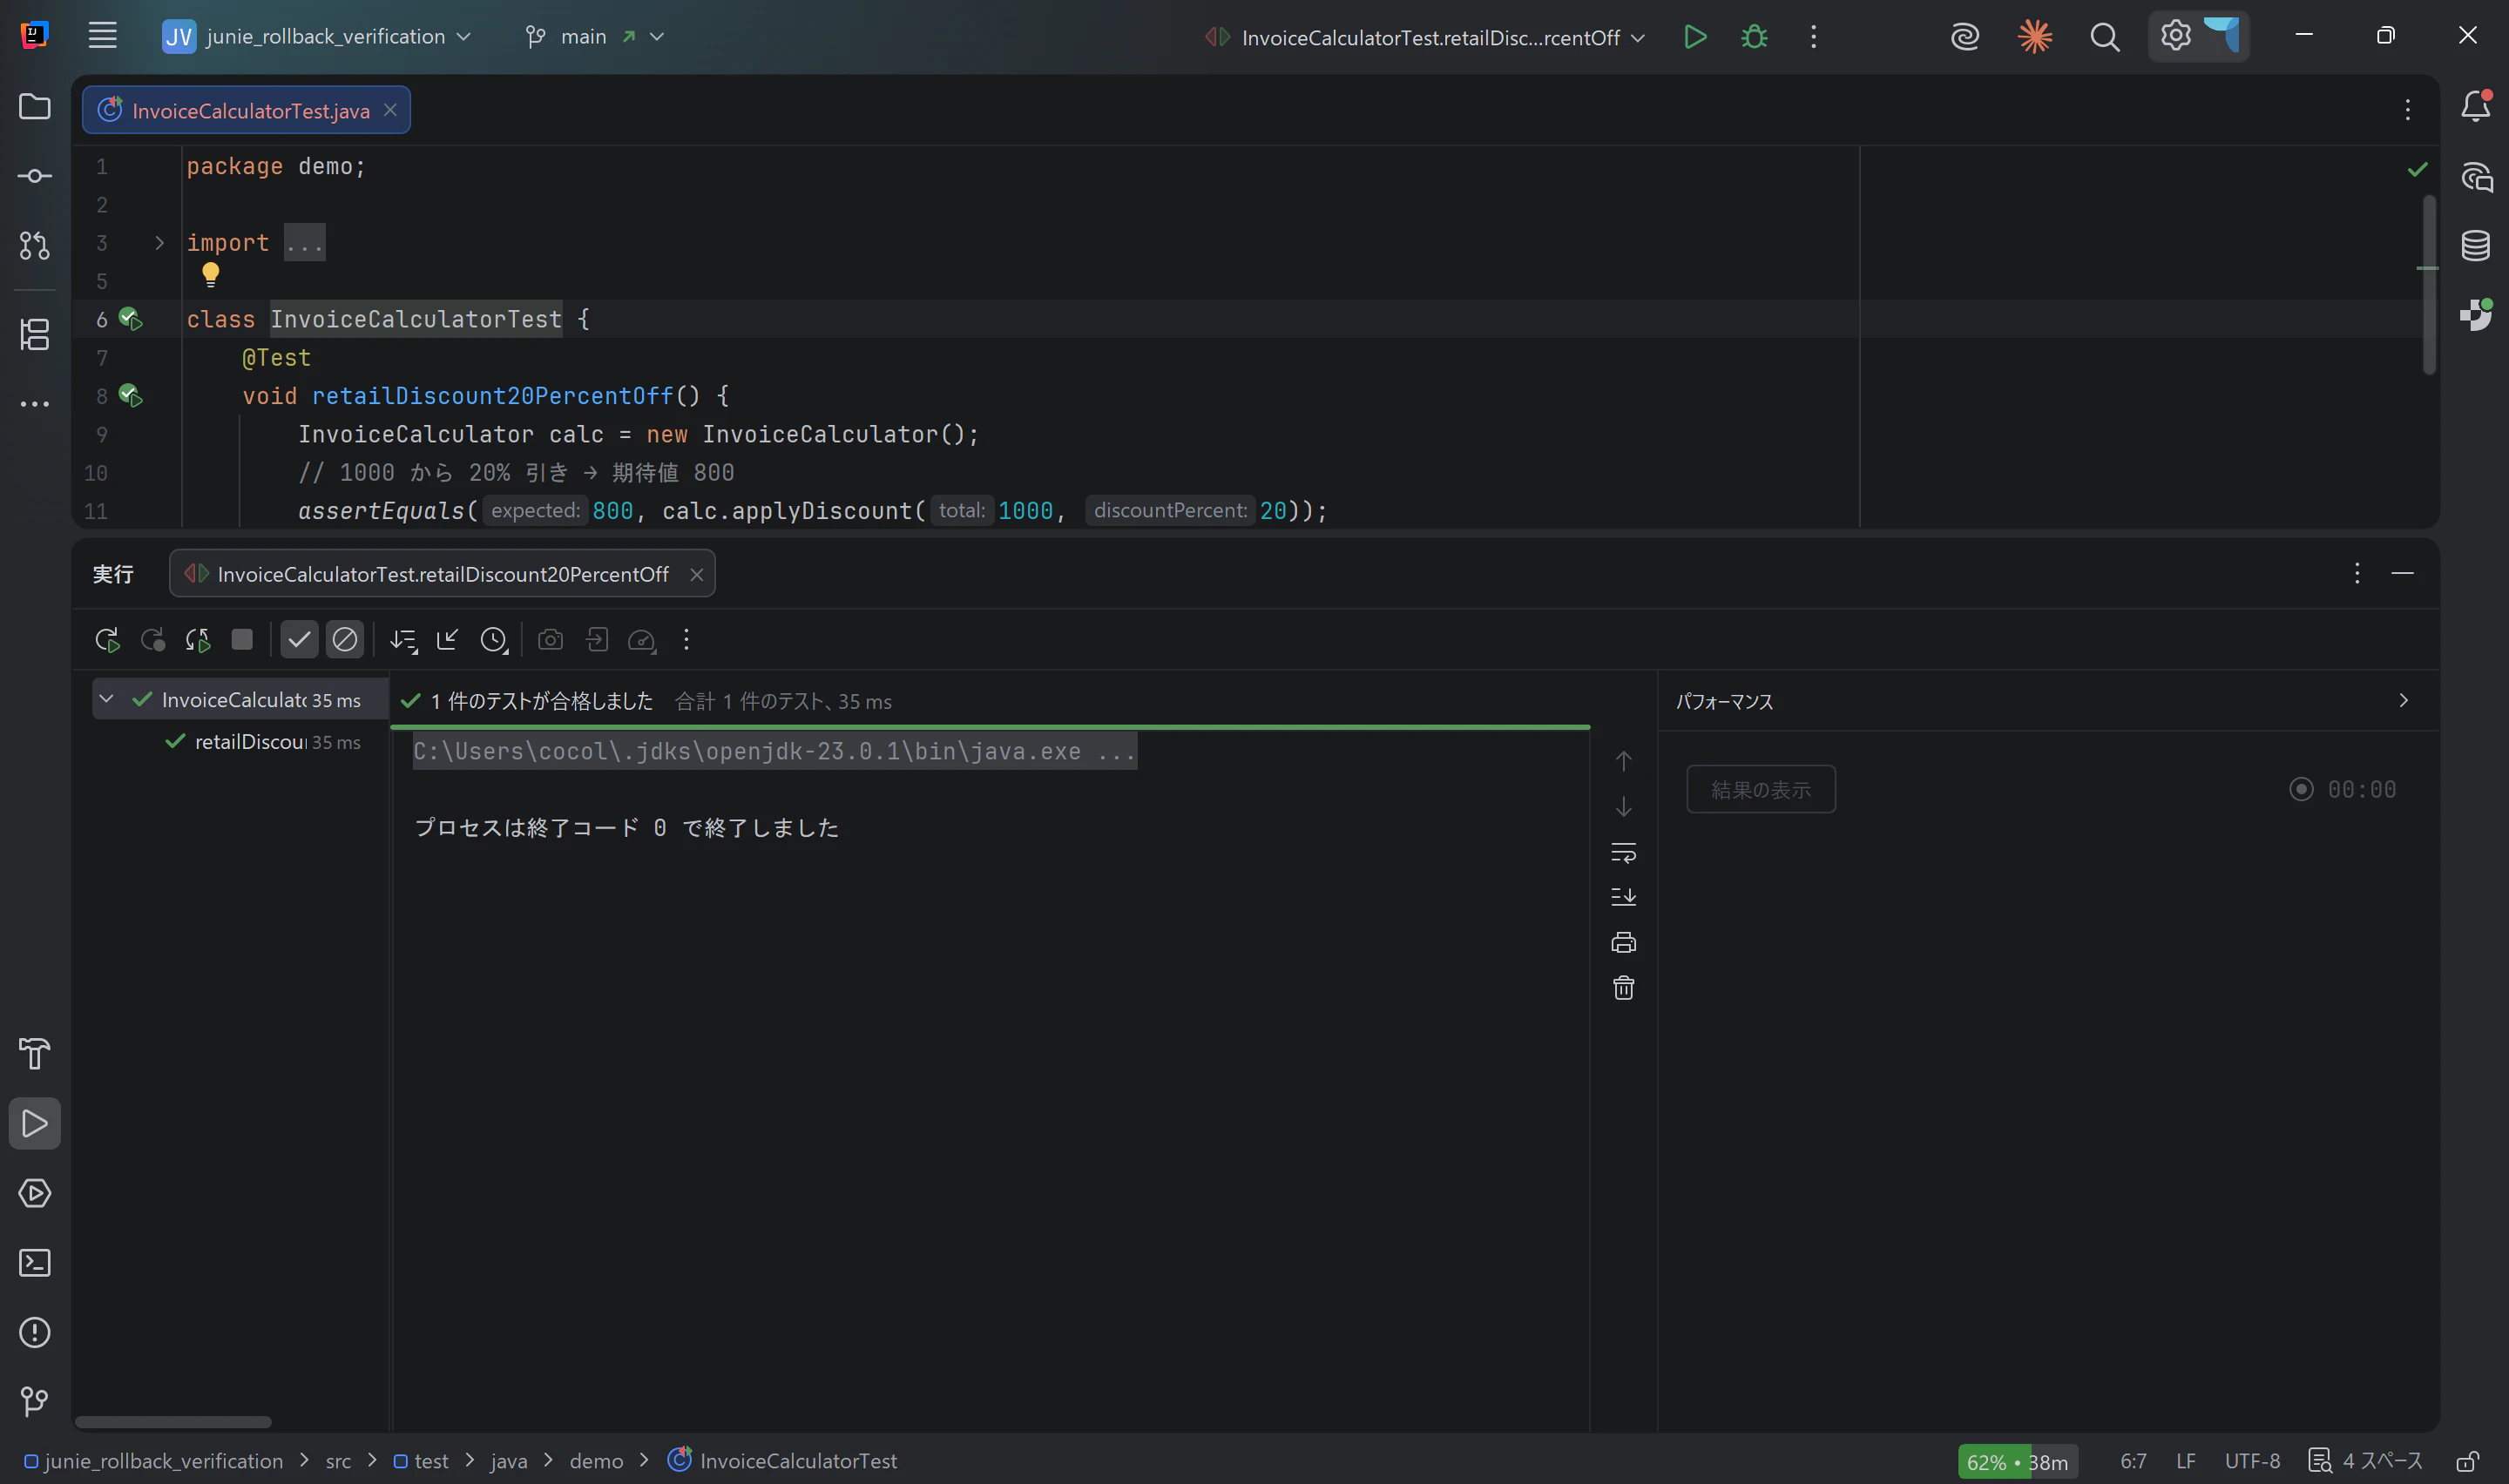Viewport: 2509px width, 1484px height.
Task: Open the Structure tool window
Action: 35,334
